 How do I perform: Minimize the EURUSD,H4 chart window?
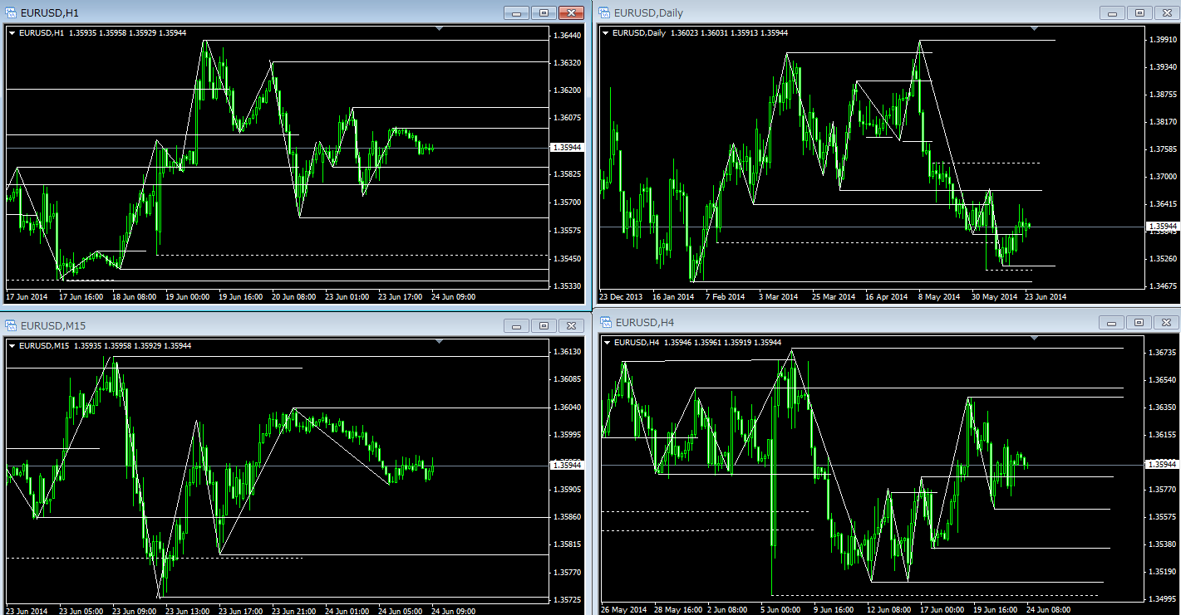1112,322
